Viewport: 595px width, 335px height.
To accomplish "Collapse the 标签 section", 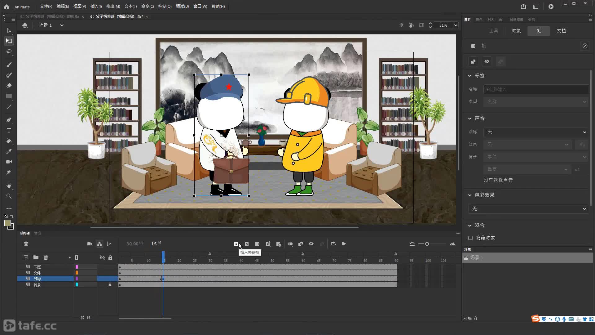I will click(470, 76).
